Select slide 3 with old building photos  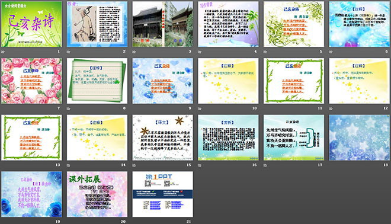pos(162,24)
